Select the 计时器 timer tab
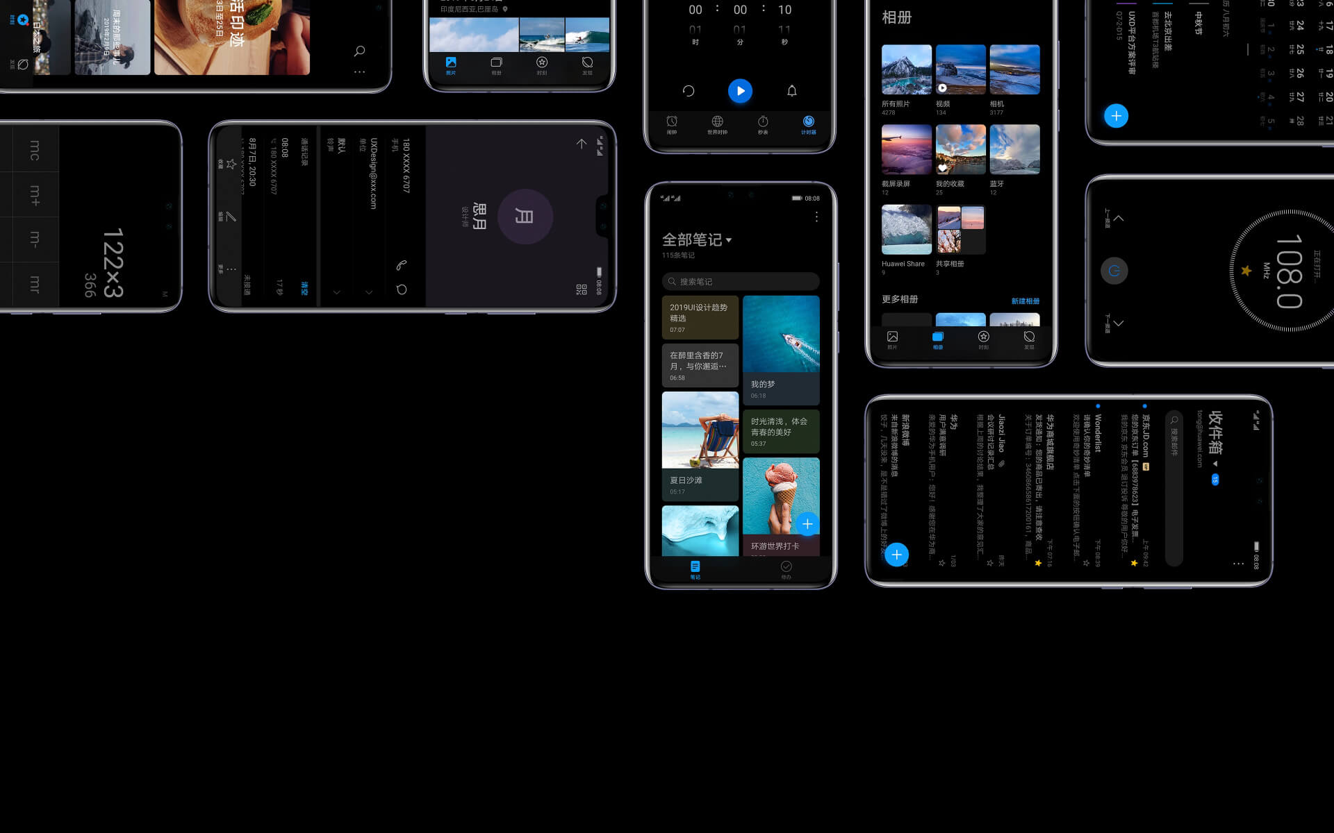Screen dimensions: 1334x833 (809, 125)
